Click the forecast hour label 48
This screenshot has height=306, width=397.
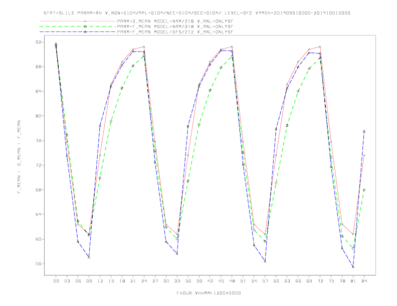(232, 281)
